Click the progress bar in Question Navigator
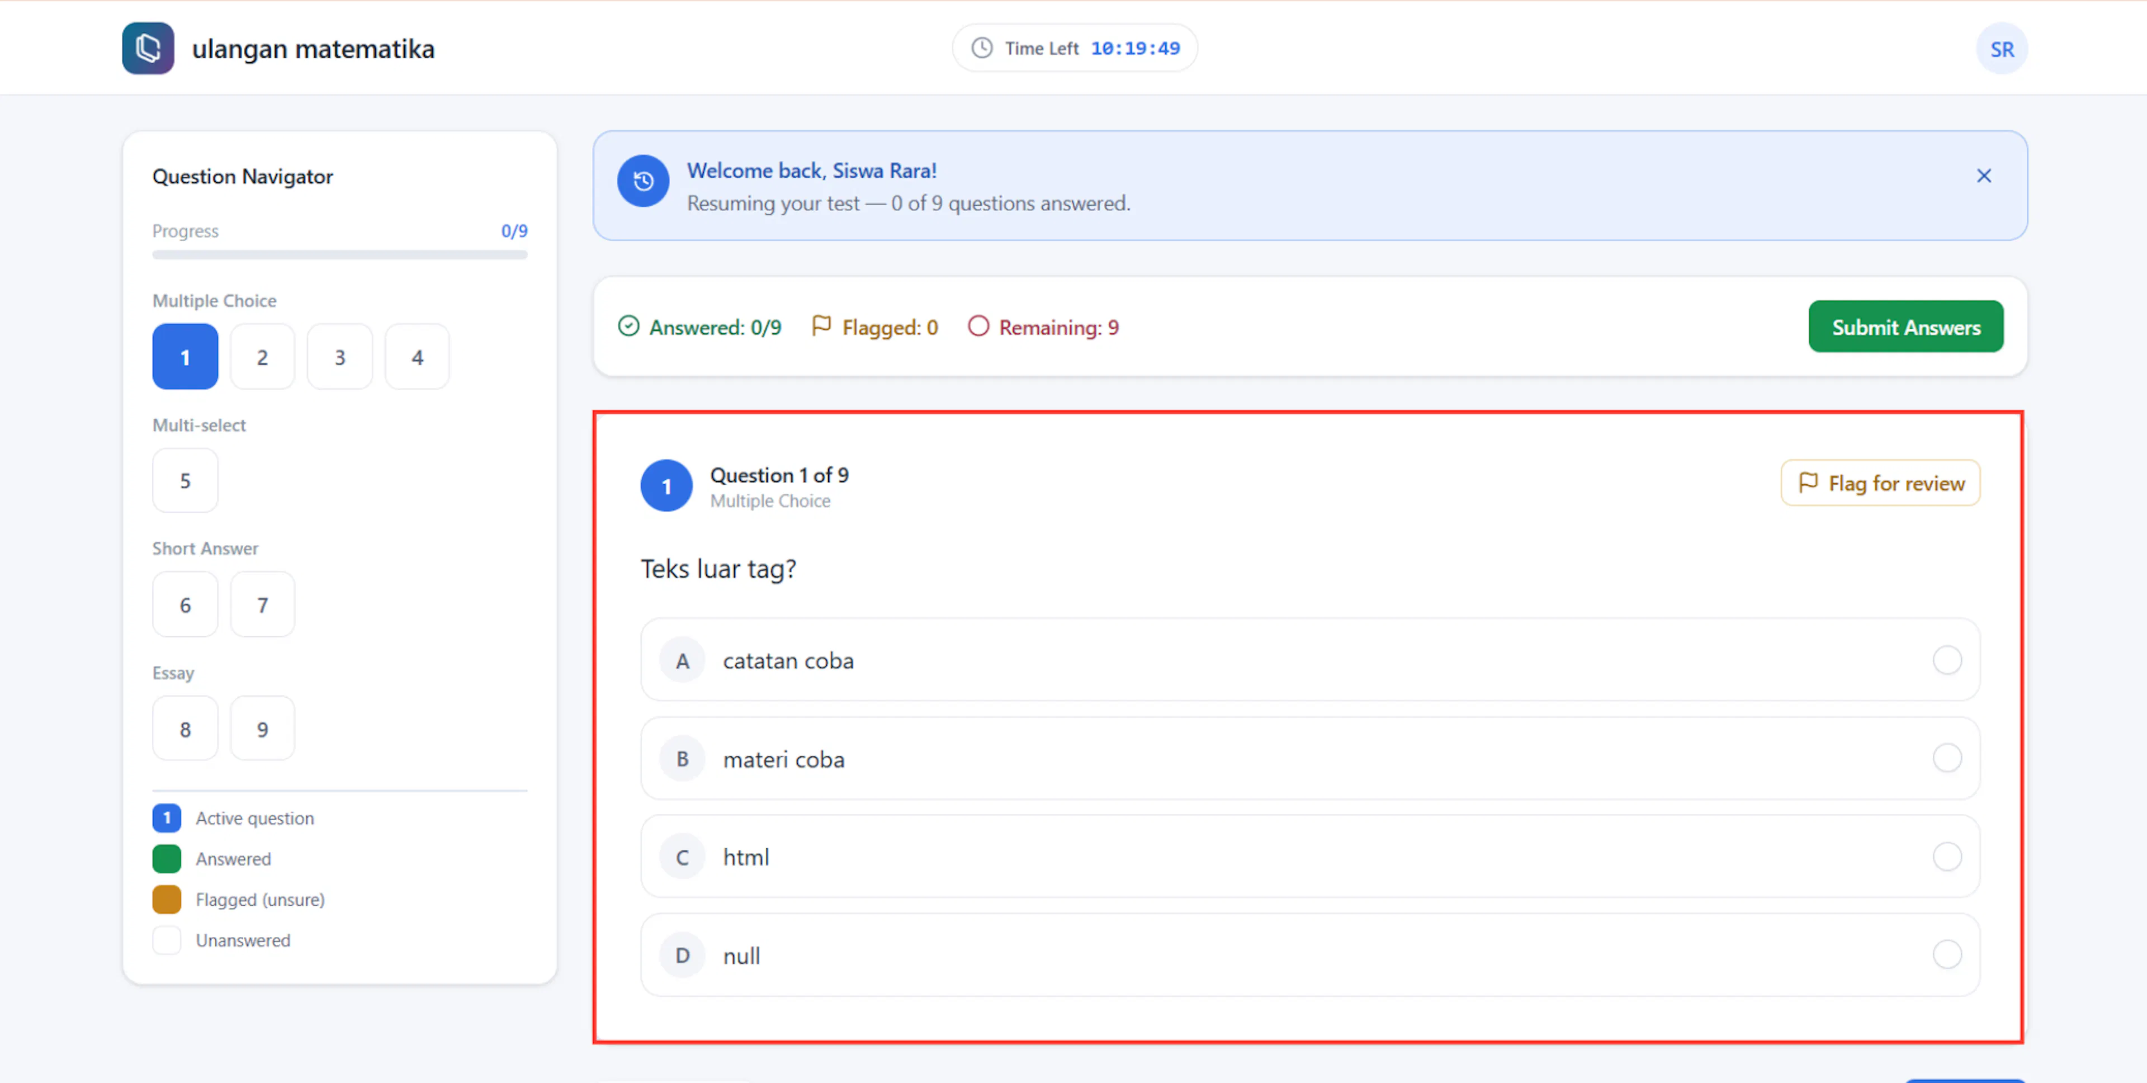 coord(339,255)
